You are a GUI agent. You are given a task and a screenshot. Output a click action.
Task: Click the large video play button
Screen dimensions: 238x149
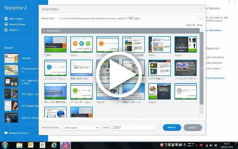pos(119,74)
